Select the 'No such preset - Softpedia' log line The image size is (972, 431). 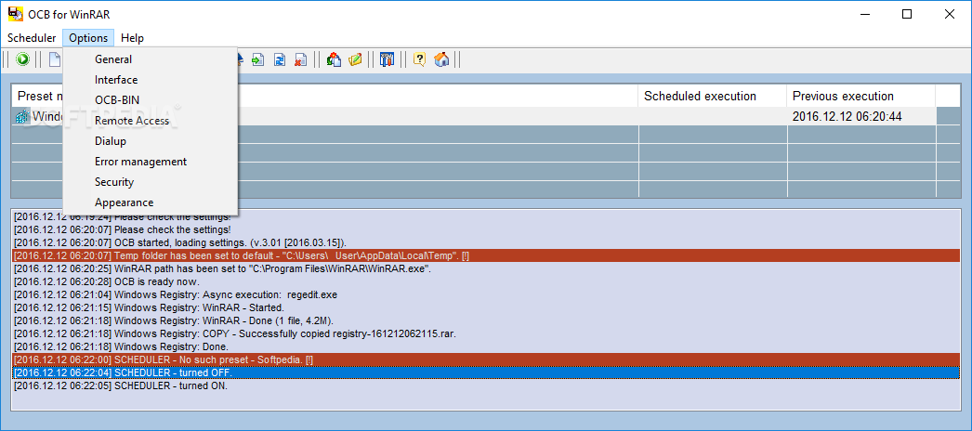coord(485,359)
